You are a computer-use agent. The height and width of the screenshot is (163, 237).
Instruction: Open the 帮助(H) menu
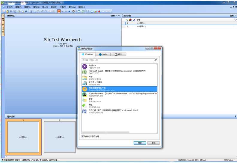coord(81,7)
